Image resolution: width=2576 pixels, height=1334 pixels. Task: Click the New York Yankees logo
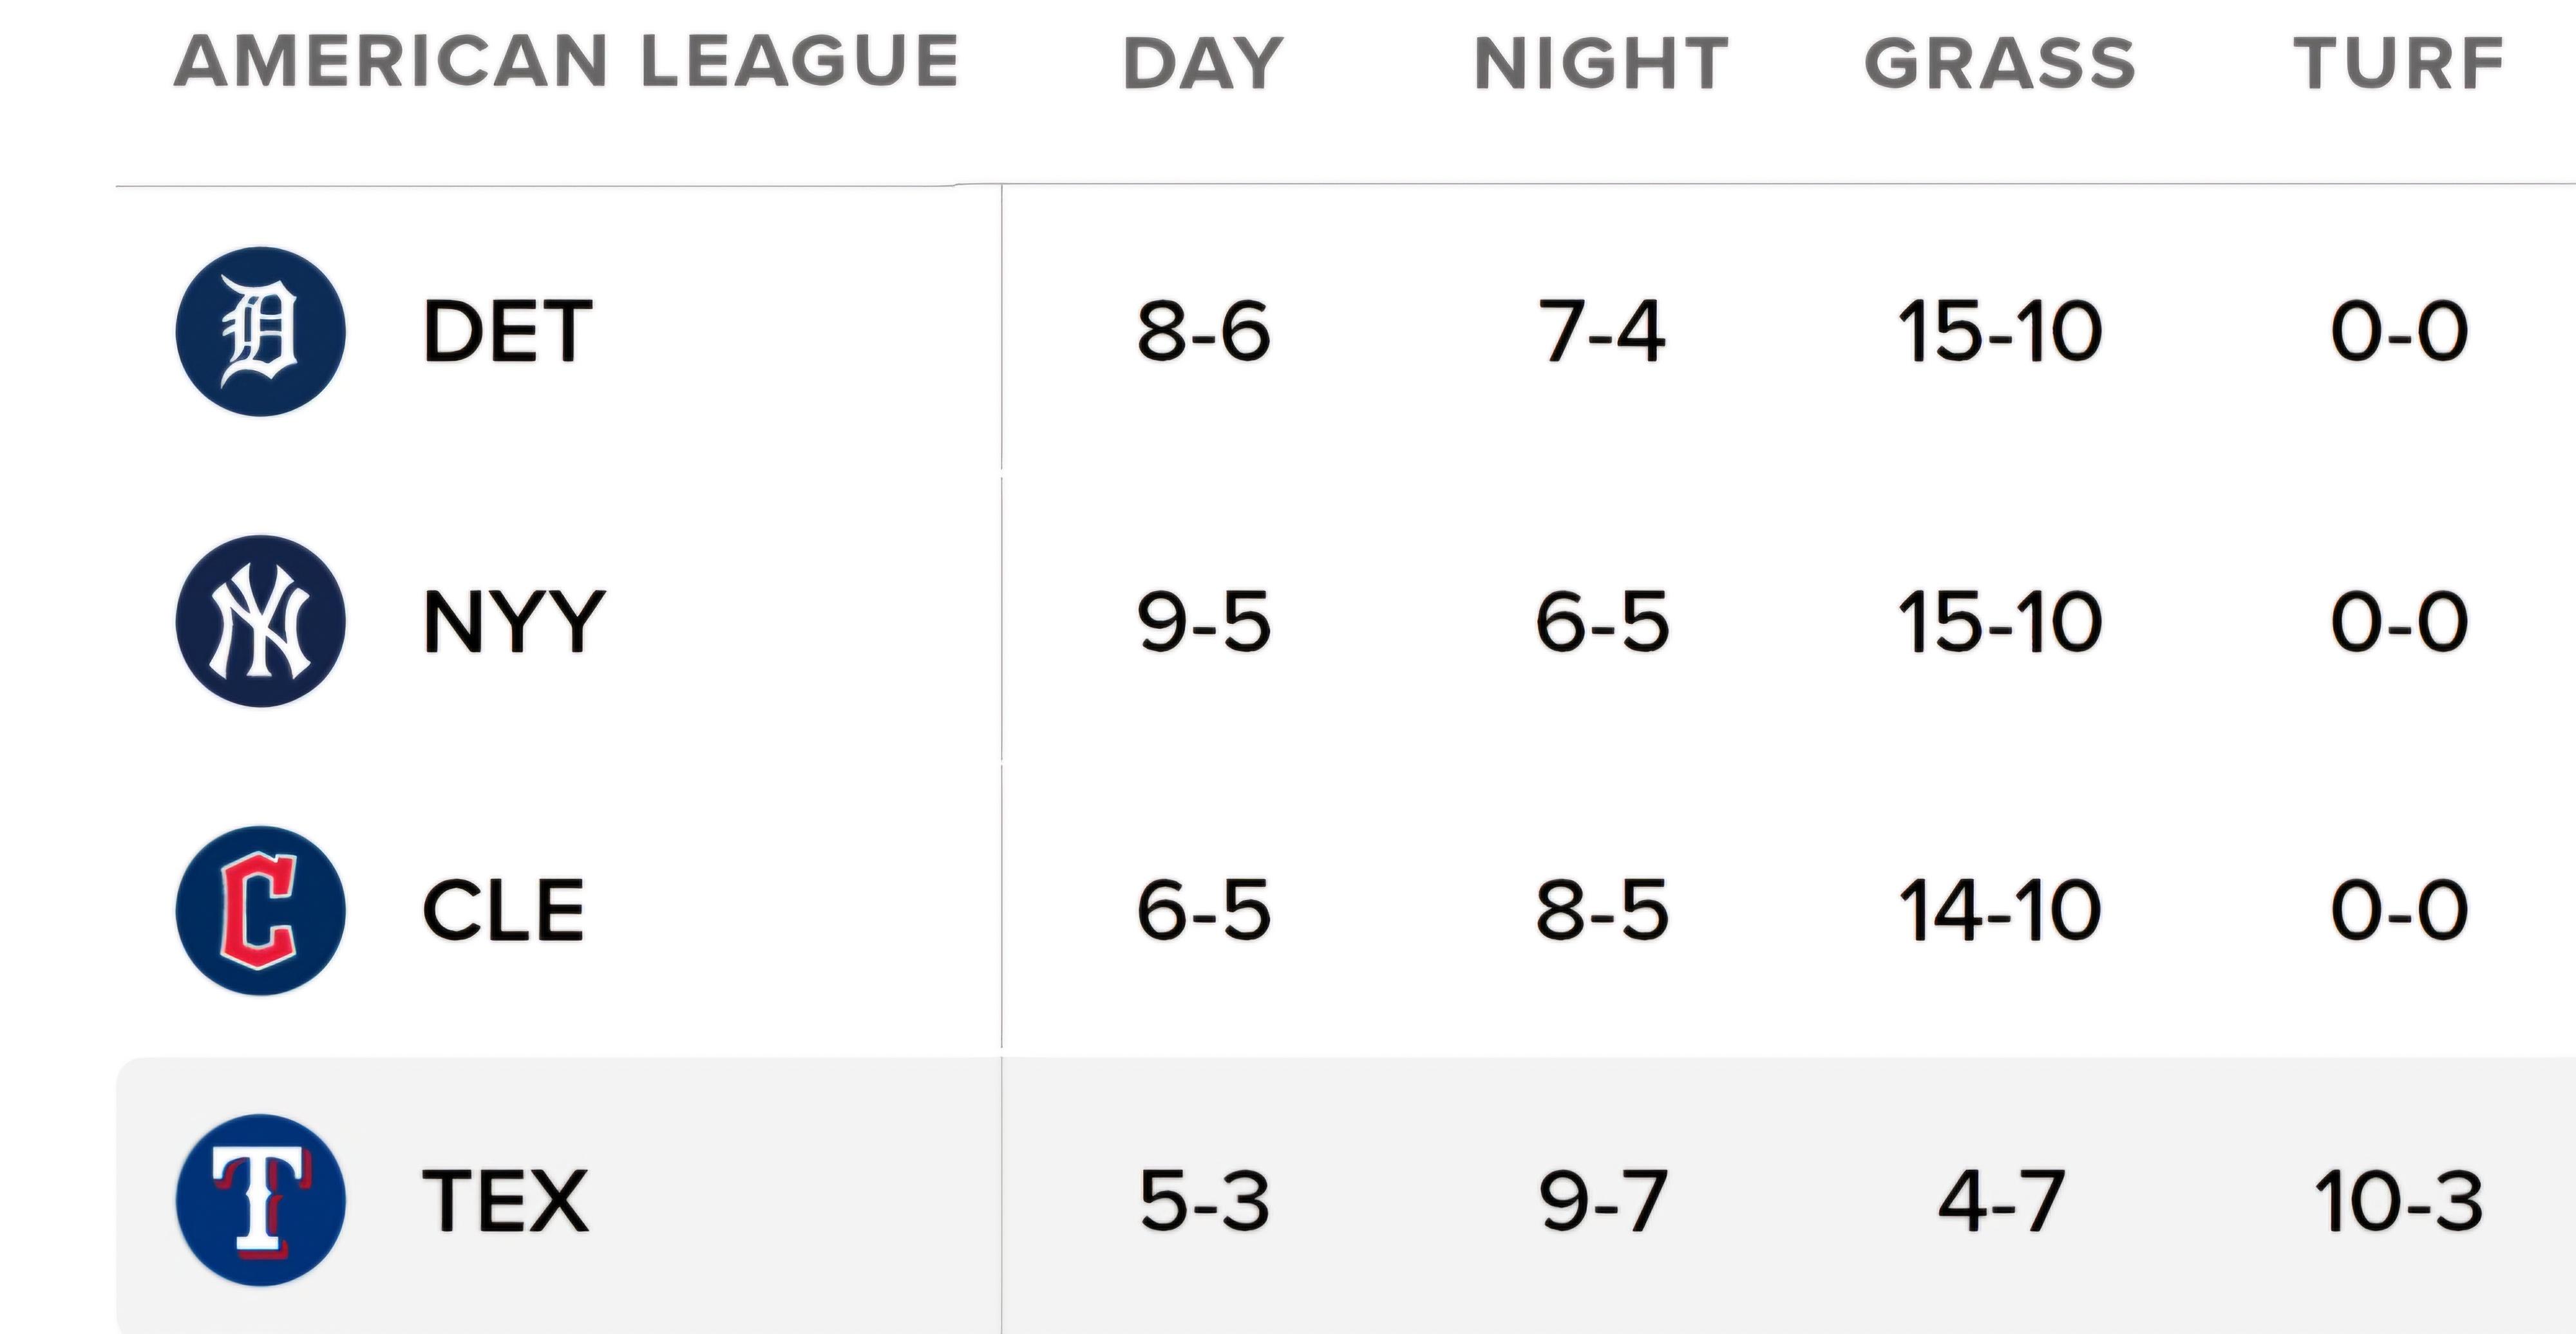(x=260, y=621)
